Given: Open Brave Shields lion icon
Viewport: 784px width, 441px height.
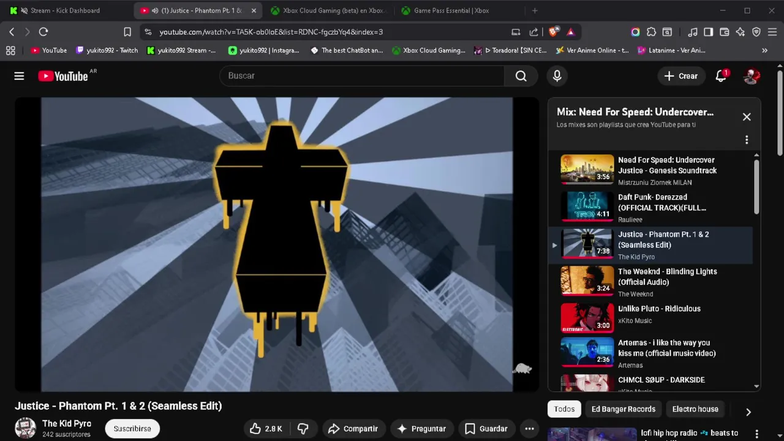Looking at the screenshot, I should click(552, 32).
